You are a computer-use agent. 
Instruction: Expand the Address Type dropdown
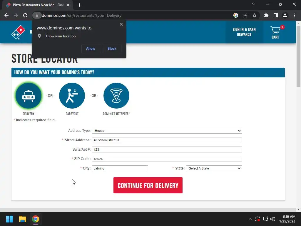point(167,131)
